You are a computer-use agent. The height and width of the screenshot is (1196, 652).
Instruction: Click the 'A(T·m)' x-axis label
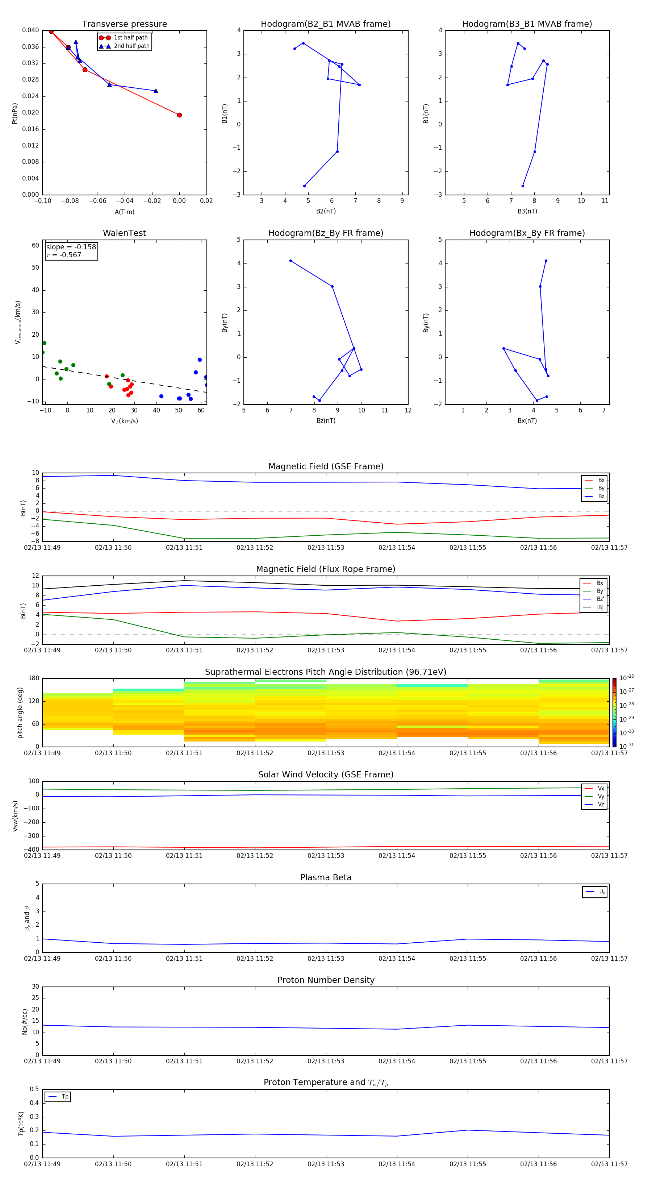[x=124, y=212]
